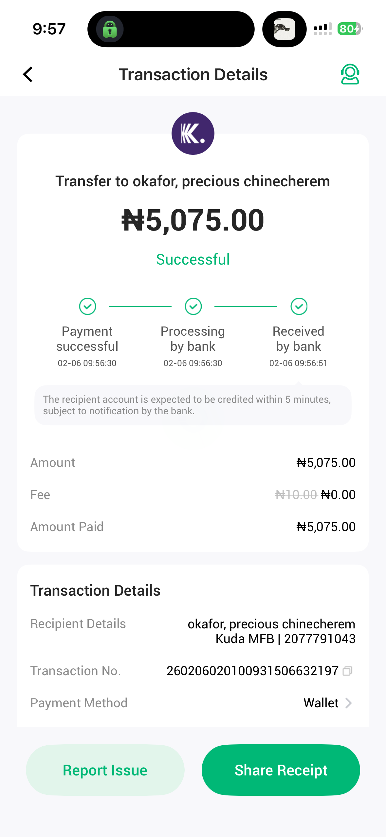The height and width of the screenshot is (837, 386).
Task: Tap the album art thumbnail in Dynamic Island
Action: point(284,29)
